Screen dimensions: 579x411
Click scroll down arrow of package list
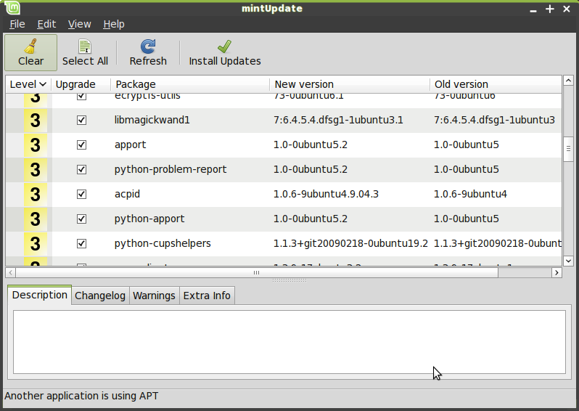coord(568,261)
